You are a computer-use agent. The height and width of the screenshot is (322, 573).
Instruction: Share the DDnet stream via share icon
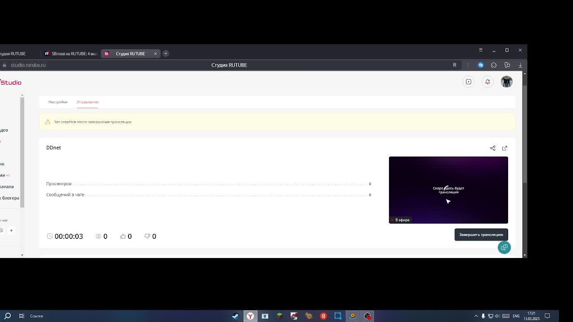pos(492,148)
